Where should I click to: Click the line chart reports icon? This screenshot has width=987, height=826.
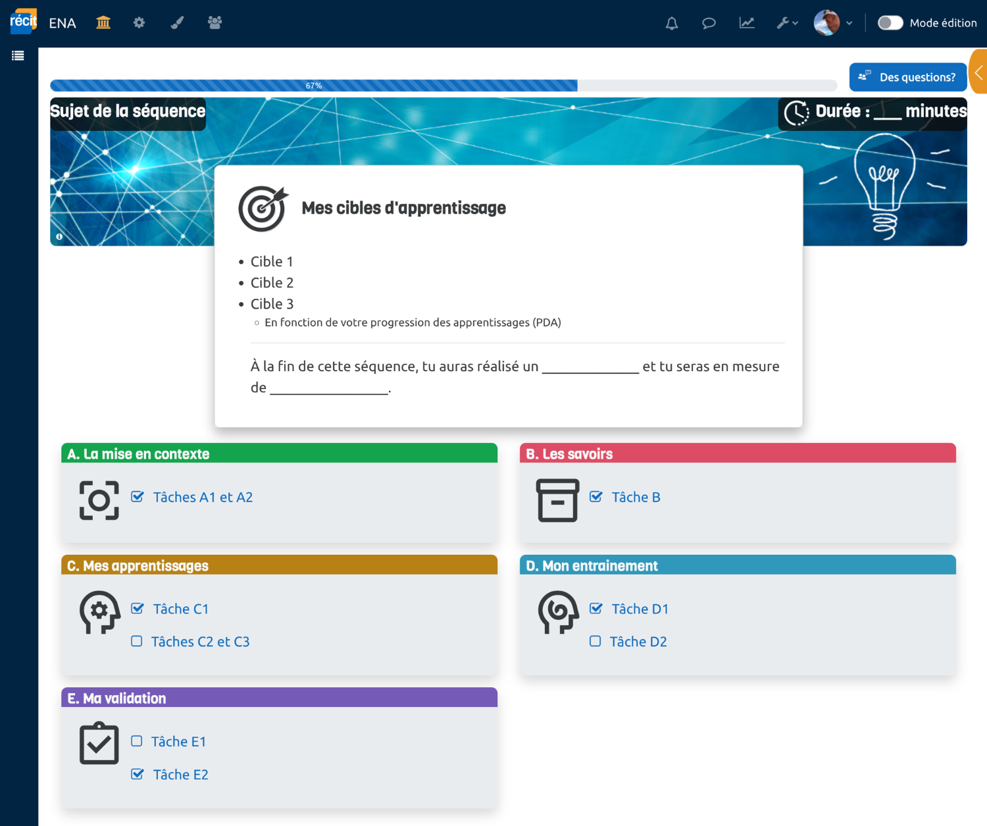(x=746, y=24)
